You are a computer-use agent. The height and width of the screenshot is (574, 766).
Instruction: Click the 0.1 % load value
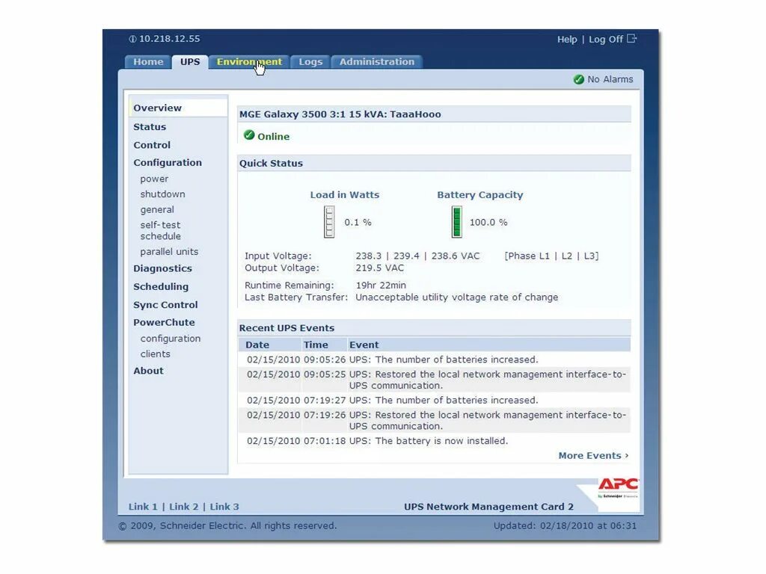[358, 223]
